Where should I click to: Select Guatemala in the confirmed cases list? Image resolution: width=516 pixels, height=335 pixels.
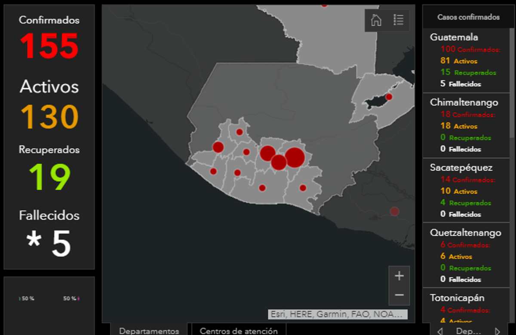pyautogui.click(x=454, y=37)
